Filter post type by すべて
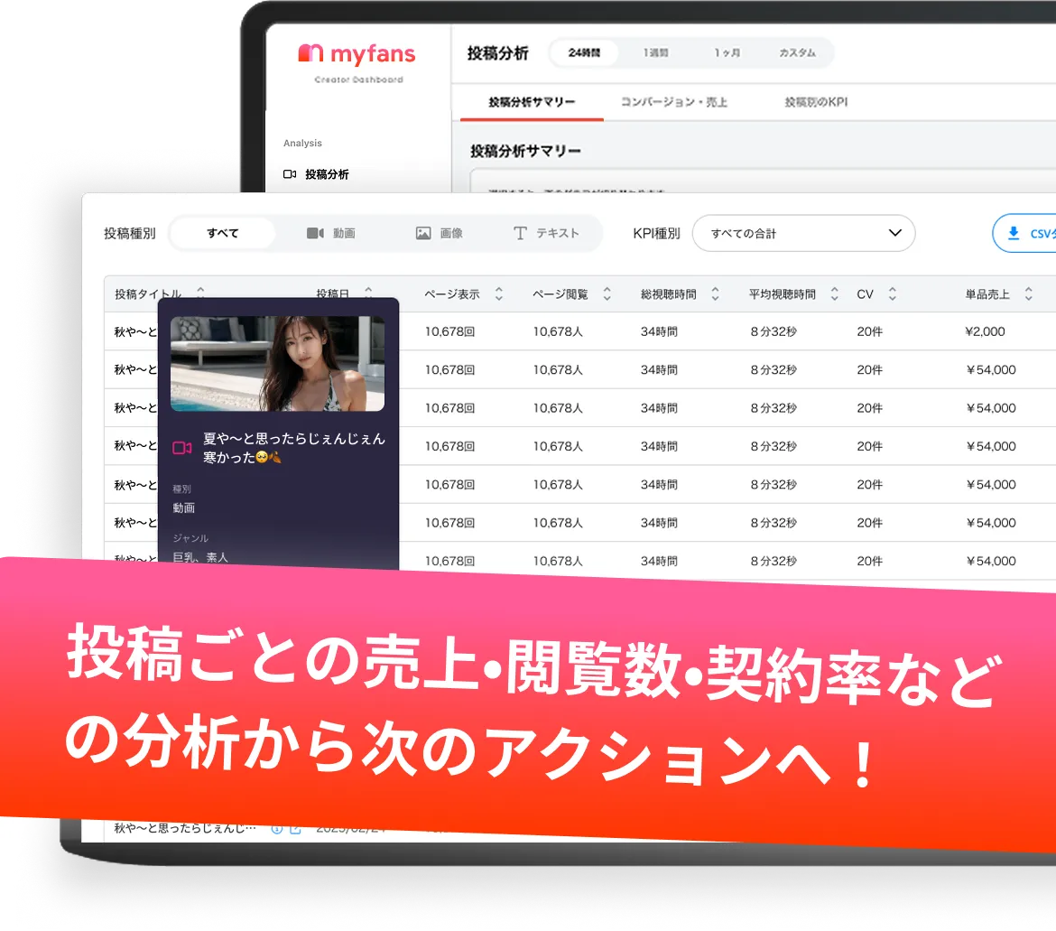The width and height of the screenshot is (1056, 931). click(x=222, y=233)
